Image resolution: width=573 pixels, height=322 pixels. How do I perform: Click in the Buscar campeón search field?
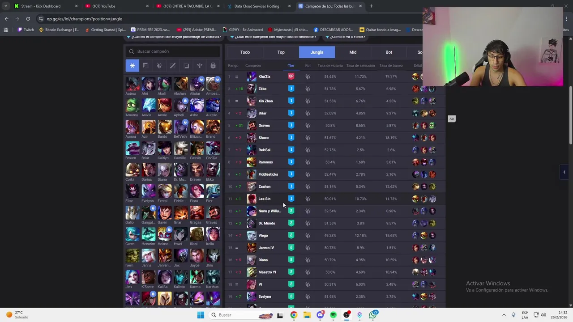point(173,51)
